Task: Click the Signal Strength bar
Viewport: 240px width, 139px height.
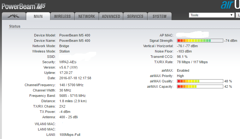Action: coord(200,41)
